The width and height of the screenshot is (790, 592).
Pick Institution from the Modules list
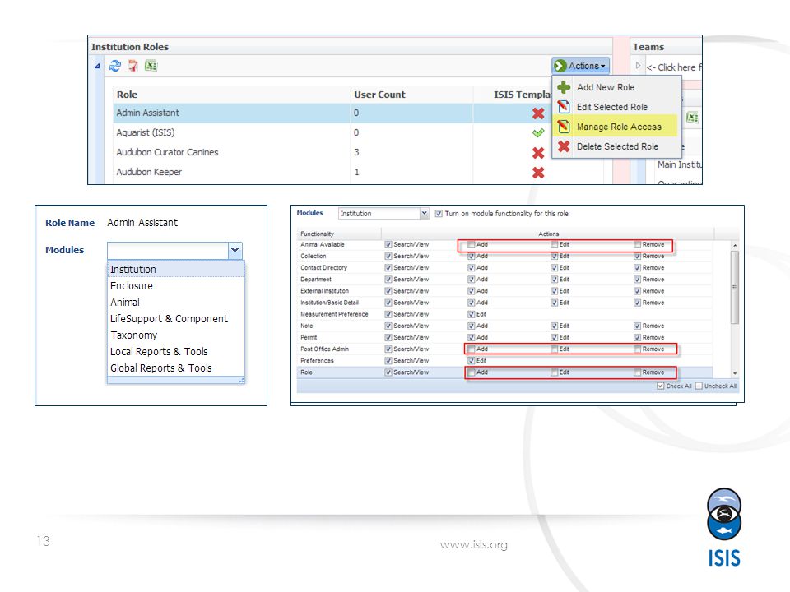(x=176, y=270)
